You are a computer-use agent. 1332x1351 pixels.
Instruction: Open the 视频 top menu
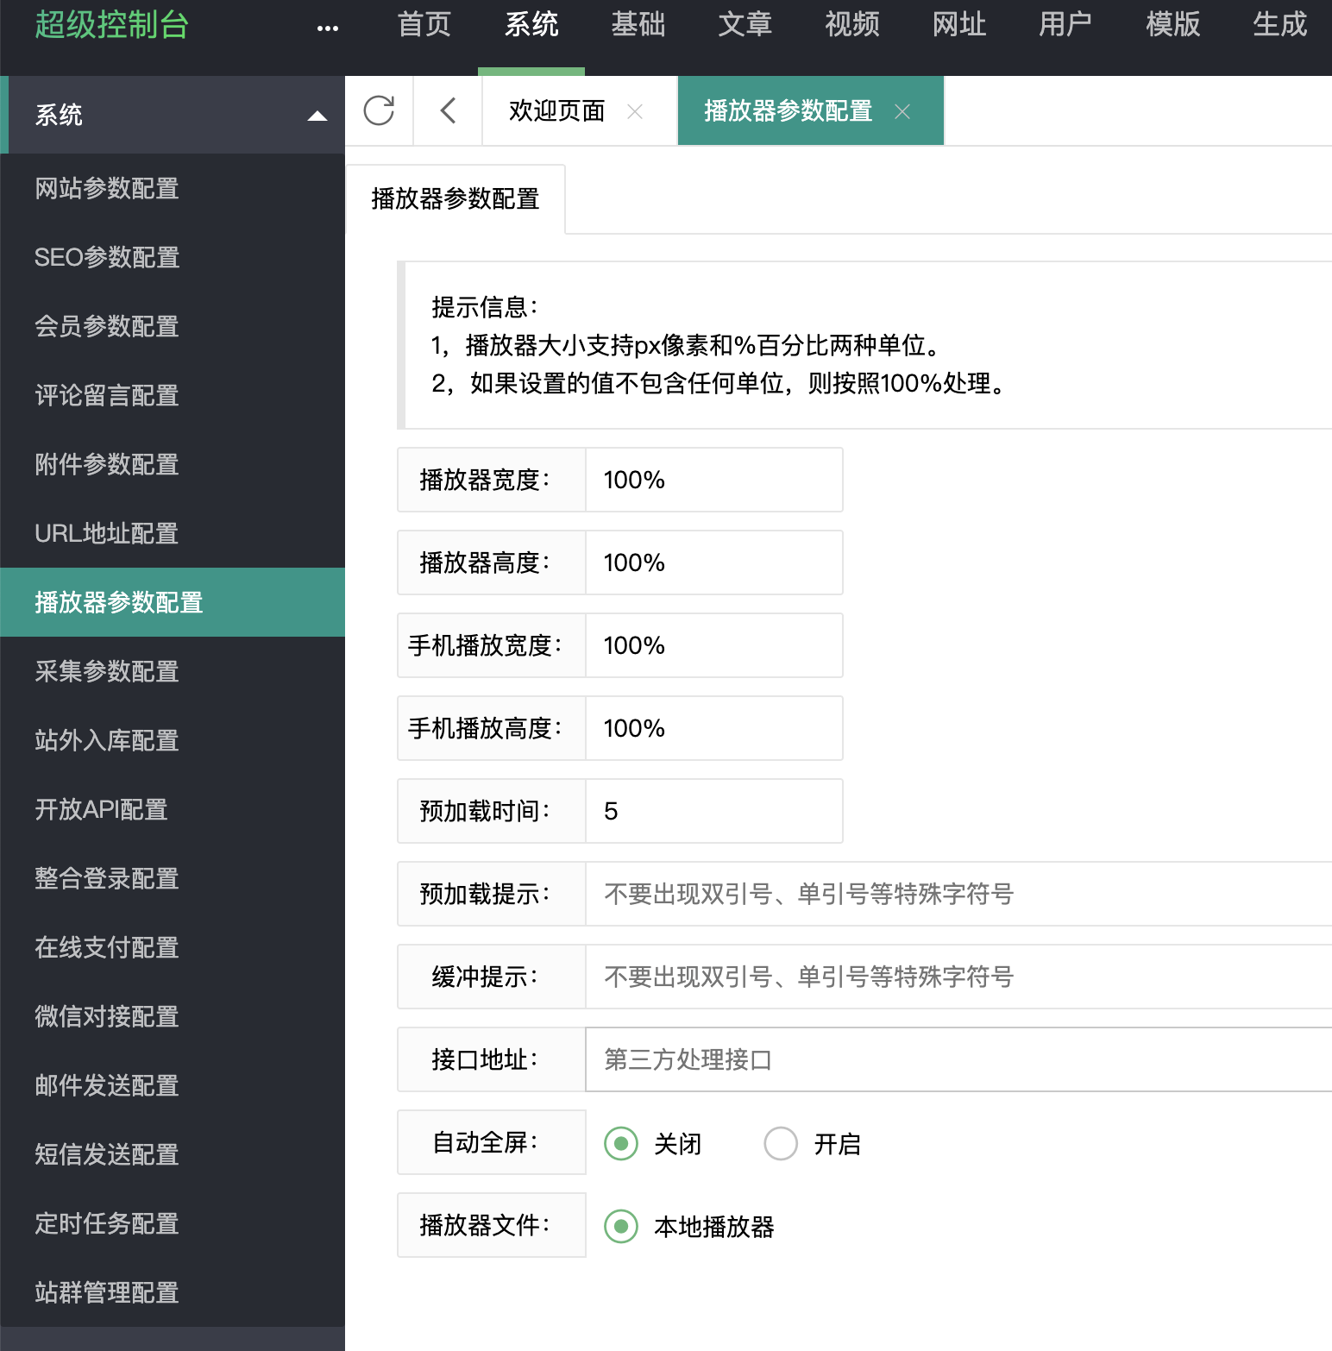(x=852, y=25)
